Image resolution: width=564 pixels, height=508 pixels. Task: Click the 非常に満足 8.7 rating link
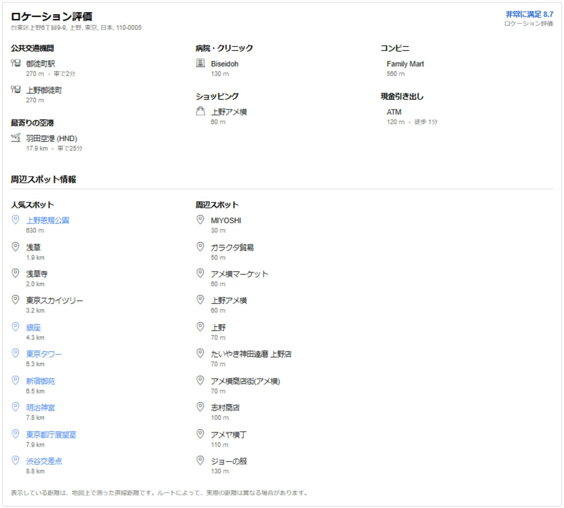[x=529, y=14]
